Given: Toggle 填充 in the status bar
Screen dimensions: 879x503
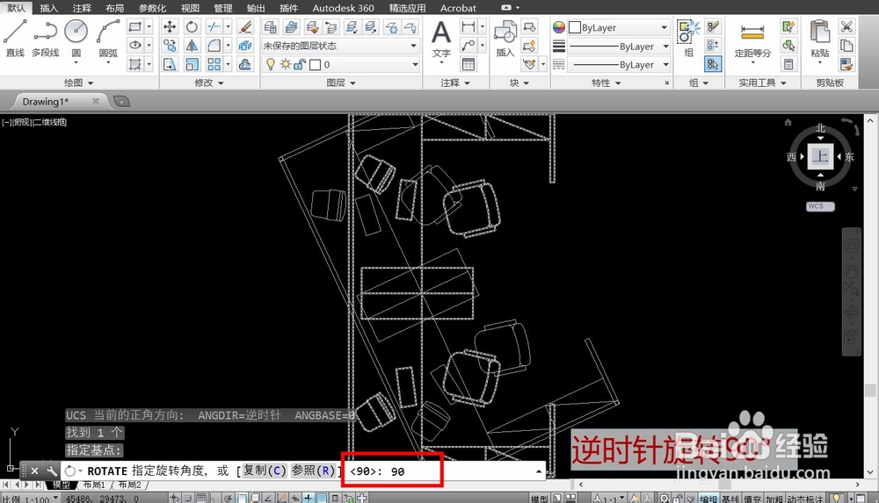Looking at the screenshot, I should 752,498.
